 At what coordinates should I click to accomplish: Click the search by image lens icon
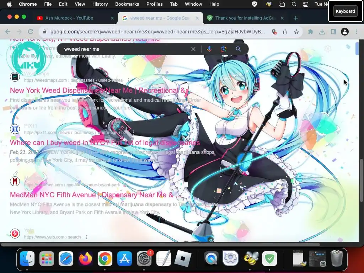tap(224, 49)
